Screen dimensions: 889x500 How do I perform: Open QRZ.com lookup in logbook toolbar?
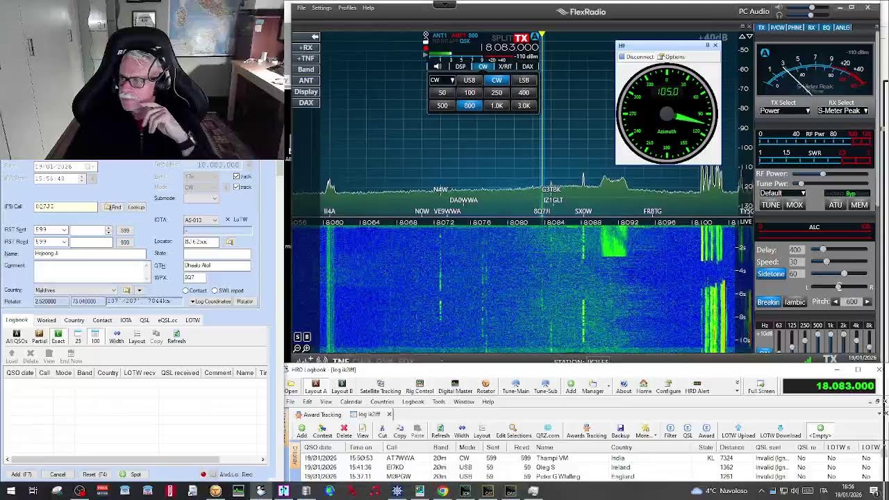[547, 431]
